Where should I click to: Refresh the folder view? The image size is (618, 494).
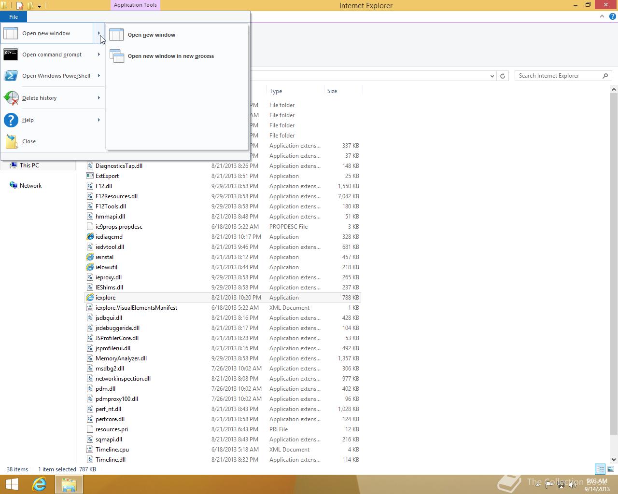[503, 76]
